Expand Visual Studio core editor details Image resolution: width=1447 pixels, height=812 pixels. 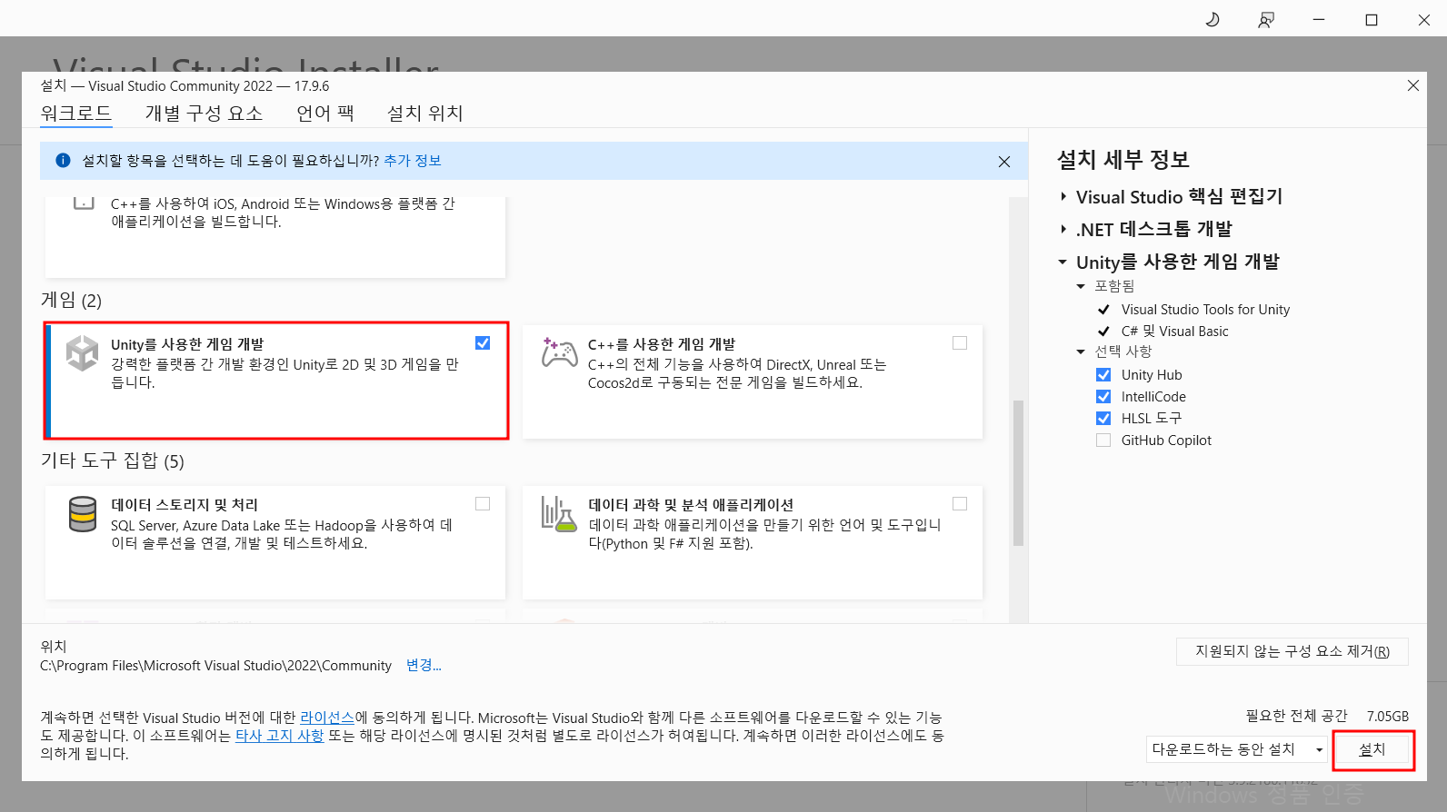pyautogui.click(x=1063, y=196)
